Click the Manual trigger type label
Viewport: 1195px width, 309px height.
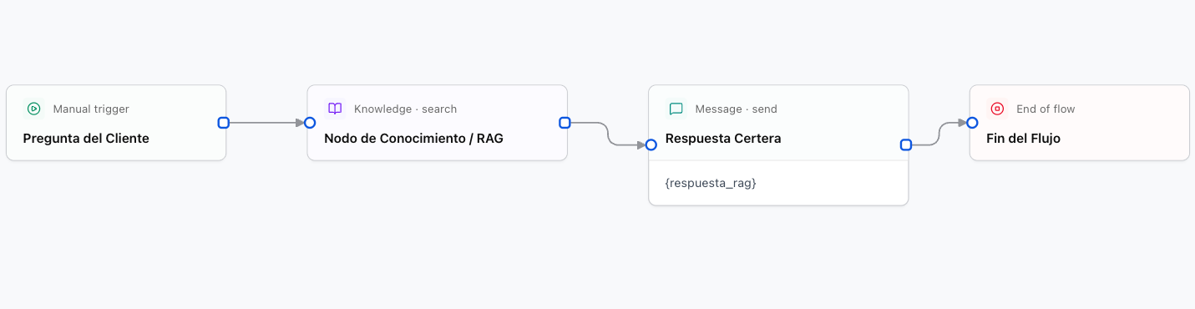pyautogui.click(x=91, y=109)
